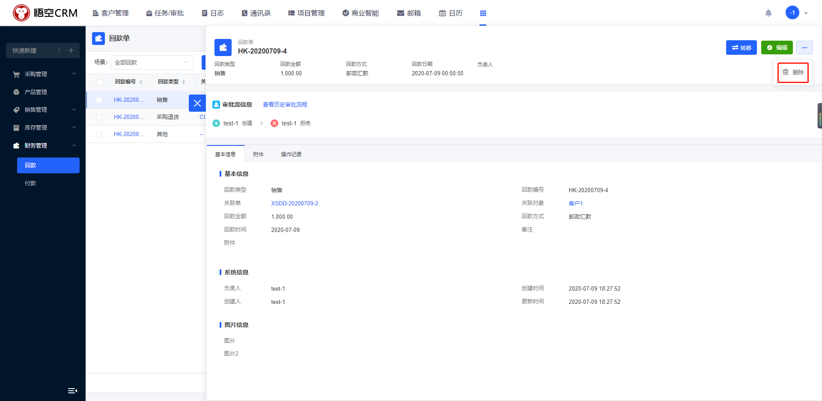Open 通讯录 menu
The width and height of the screenshot is (822, 401).
(256, 13)
